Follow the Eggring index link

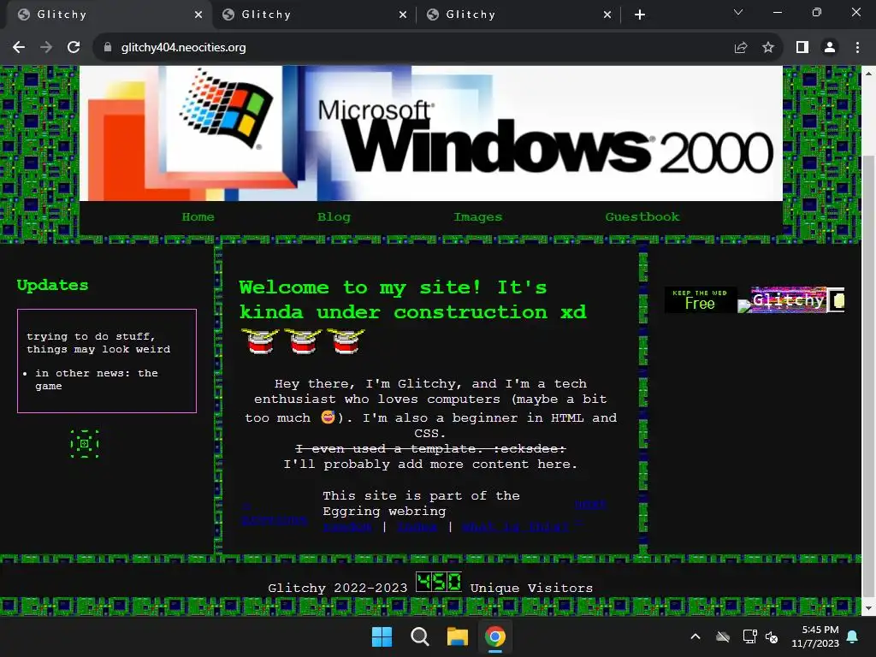417,526
